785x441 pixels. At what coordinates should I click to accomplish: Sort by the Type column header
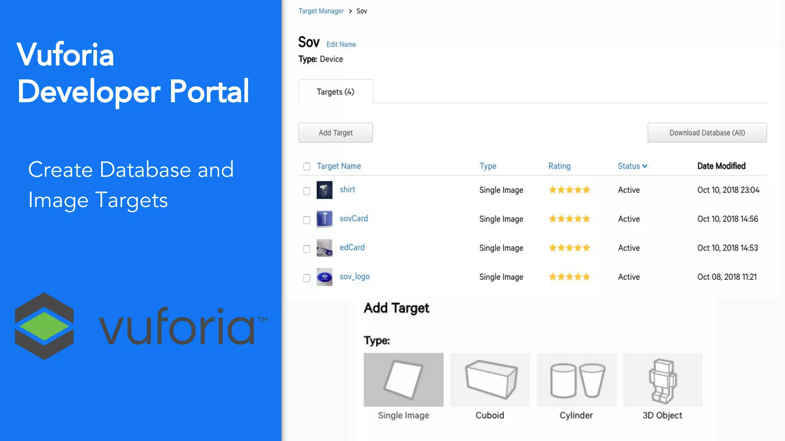pyautogui.click(x=488, y=166)
